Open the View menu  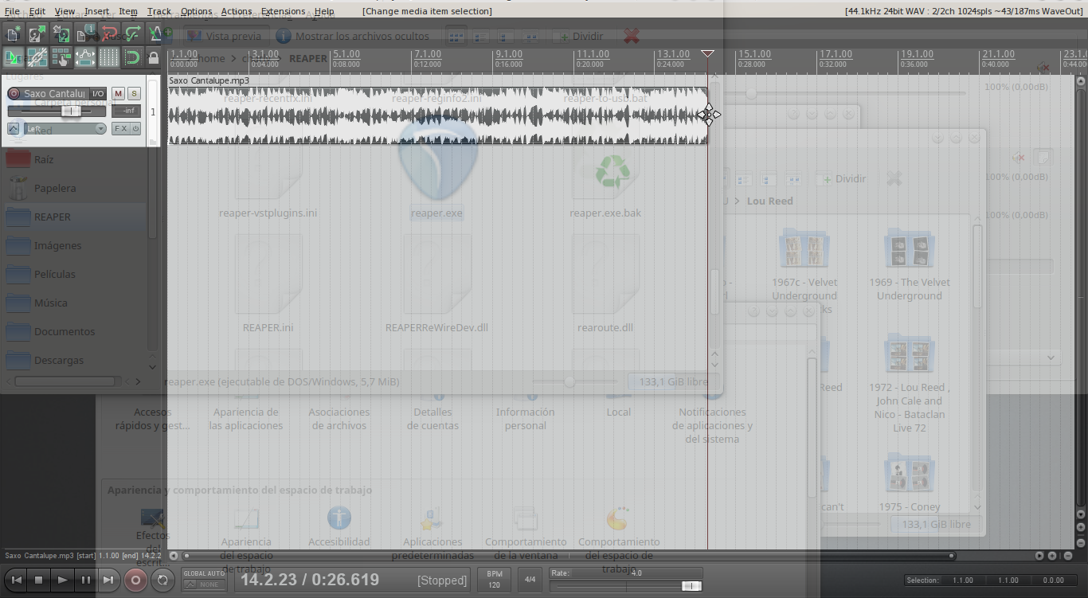(65, 11)
